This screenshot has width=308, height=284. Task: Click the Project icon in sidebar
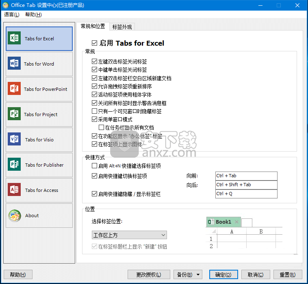tap(14, 114)
